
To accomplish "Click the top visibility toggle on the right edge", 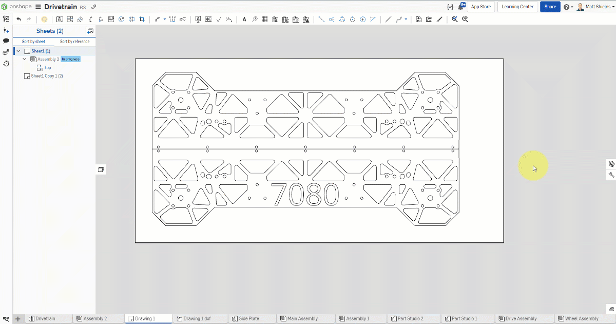I will click(611, 164).
